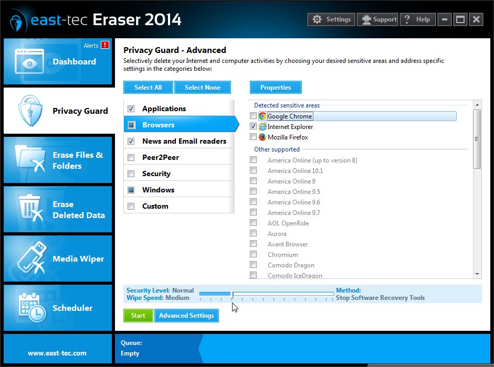Click the Dashboard eye window icon

point(29,61)
